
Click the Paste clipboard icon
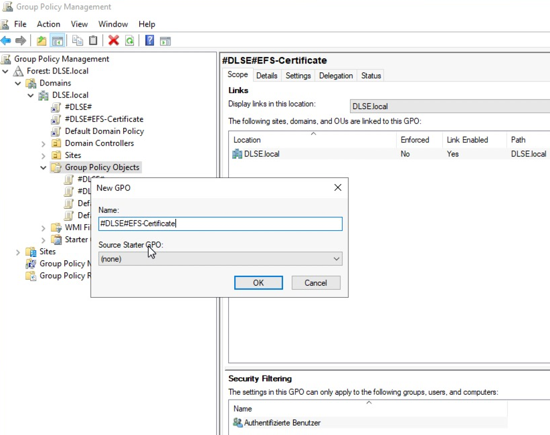click(x=93, y=41)
